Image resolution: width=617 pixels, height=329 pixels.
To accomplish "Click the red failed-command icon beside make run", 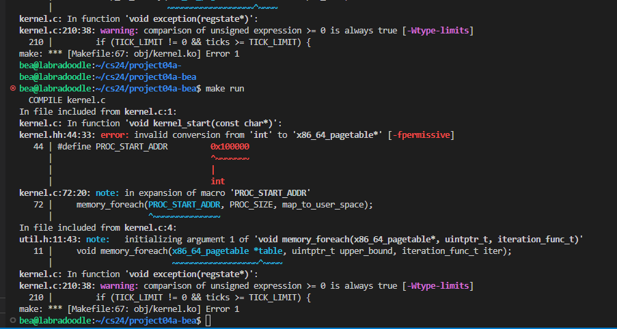I will [x=13, y=89].
